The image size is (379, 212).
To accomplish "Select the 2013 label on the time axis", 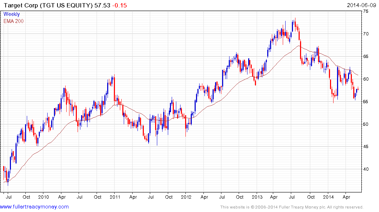I will (x=257, y=197).
